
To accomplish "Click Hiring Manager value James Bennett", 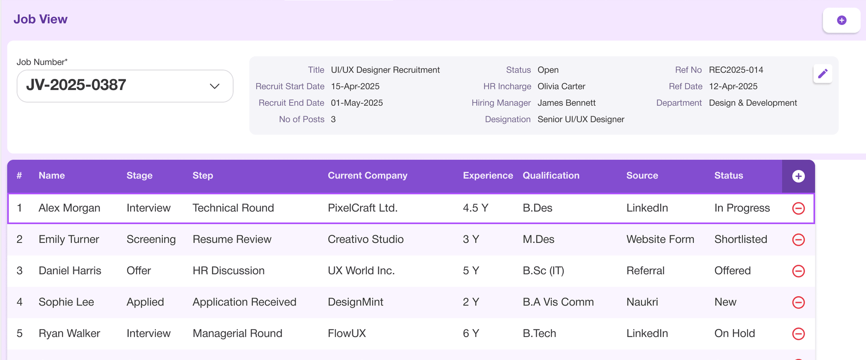I will pos(566,103).
